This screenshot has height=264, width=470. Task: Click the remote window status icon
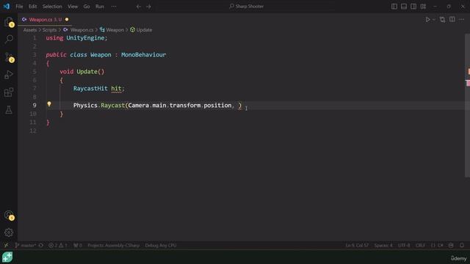pos(6,245)
